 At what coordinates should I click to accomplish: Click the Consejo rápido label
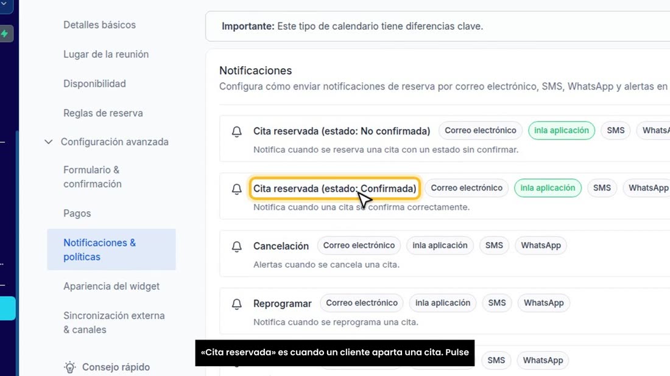[x=116, y=367]
